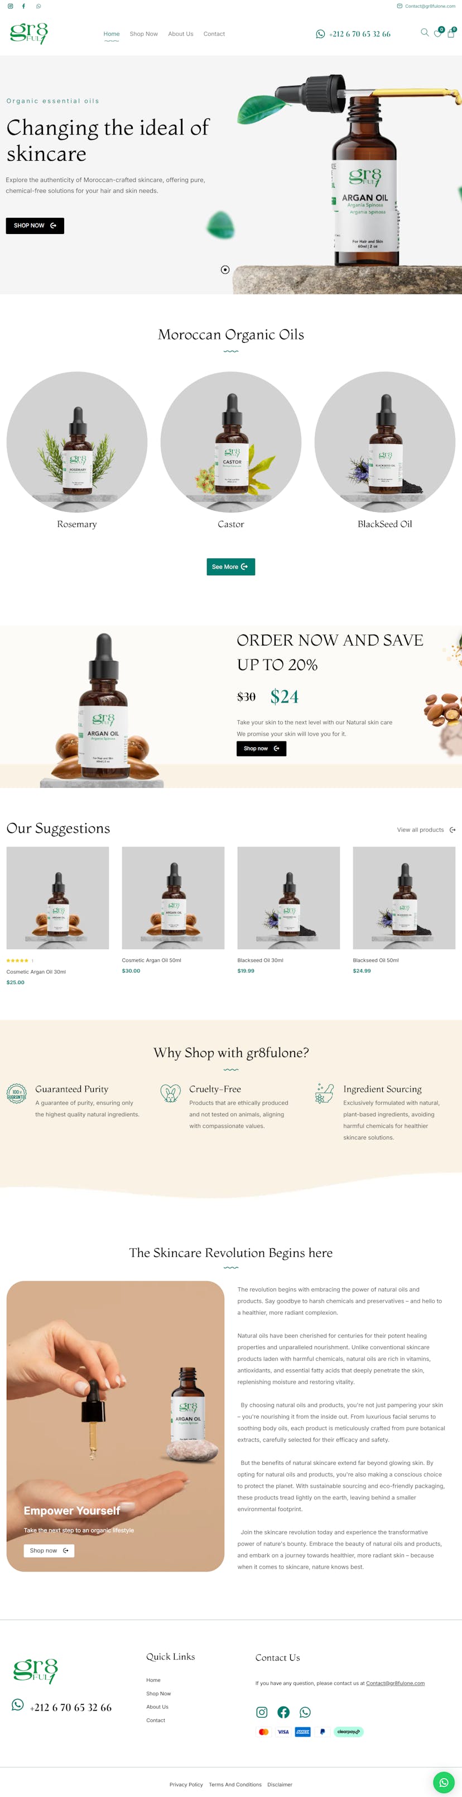Click the footer Facebook icon

coord(283,1712)
